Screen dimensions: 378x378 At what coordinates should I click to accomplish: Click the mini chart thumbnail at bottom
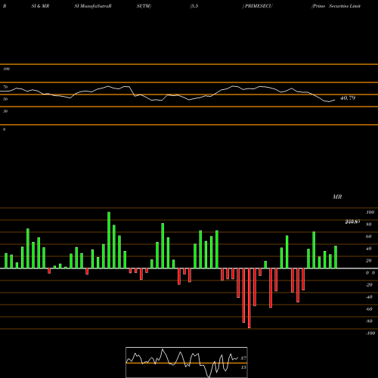(x=187, y=362)
